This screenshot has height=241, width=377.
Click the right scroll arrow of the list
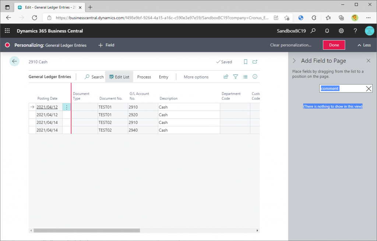point(257,230)
